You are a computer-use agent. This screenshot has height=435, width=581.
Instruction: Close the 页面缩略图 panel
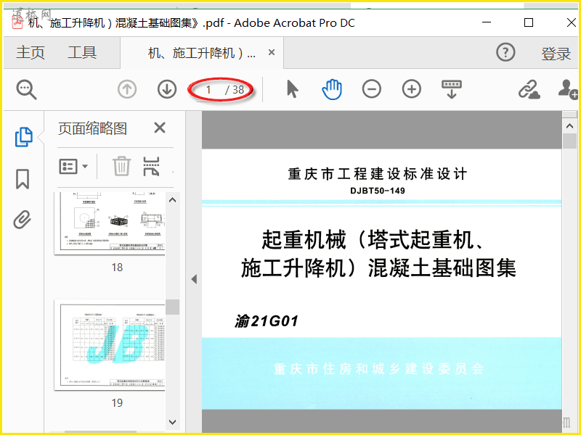pos(160,128)
